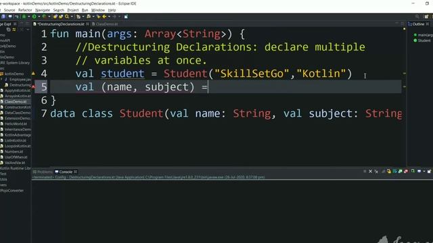Click Remove All Terminated Launches icon
433x243 pixels.
[x=376, y=171]
